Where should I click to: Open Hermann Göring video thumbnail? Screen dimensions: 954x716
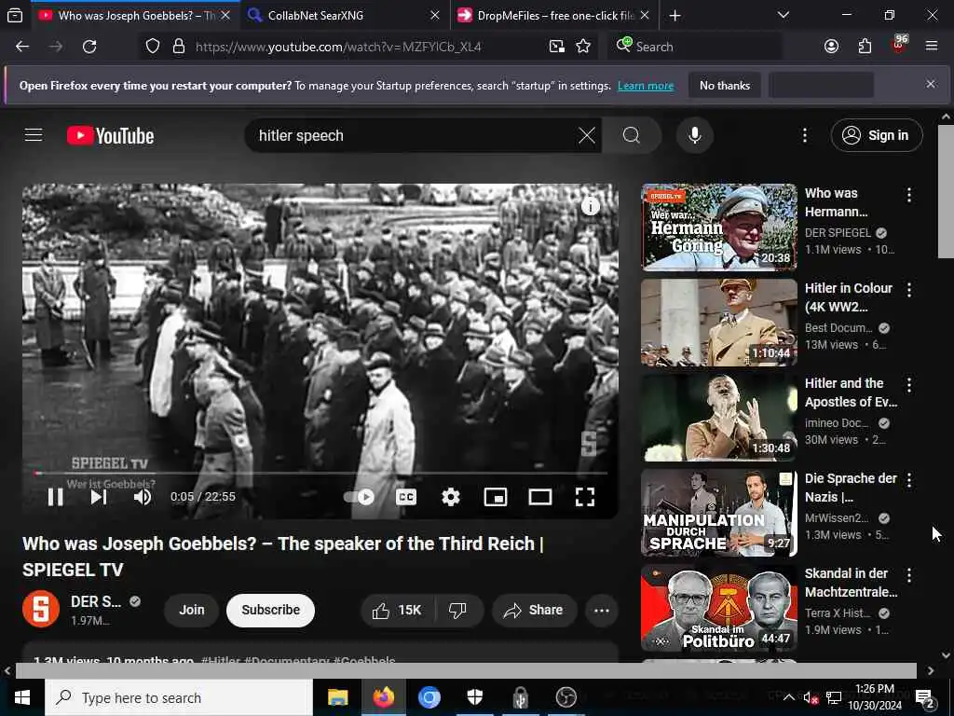pos(719,227)
